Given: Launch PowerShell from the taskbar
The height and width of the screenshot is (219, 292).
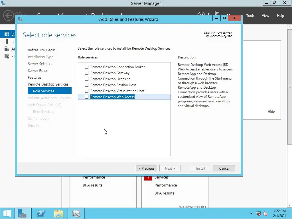Looking at the screenshot, I should click(x=40, y=213).
